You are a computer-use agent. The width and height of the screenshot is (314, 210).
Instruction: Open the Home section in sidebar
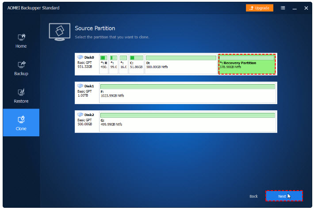pyautogui.click(x=21, y=41)
